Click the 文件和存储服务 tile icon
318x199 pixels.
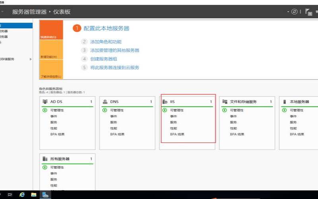[x=225, y=101]
